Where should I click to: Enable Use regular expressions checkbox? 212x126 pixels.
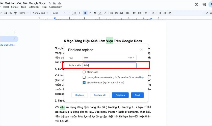(x=84, y=77)
